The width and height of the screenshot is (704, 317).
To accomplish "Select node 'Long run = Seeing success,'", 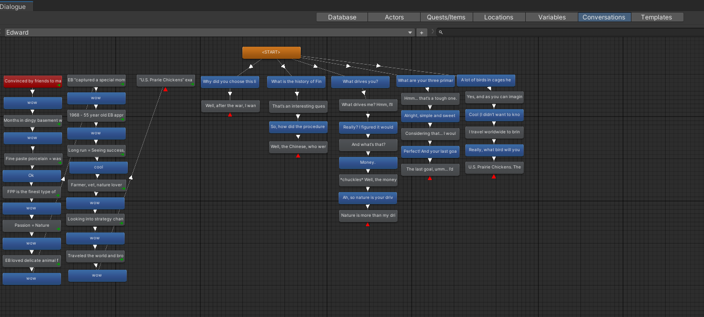I will 97,151.
